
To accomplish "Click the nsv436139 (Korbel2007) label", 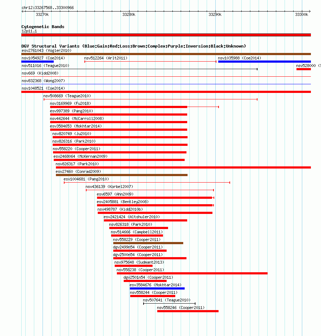I will pyautogui.click(x=109, y=187).
